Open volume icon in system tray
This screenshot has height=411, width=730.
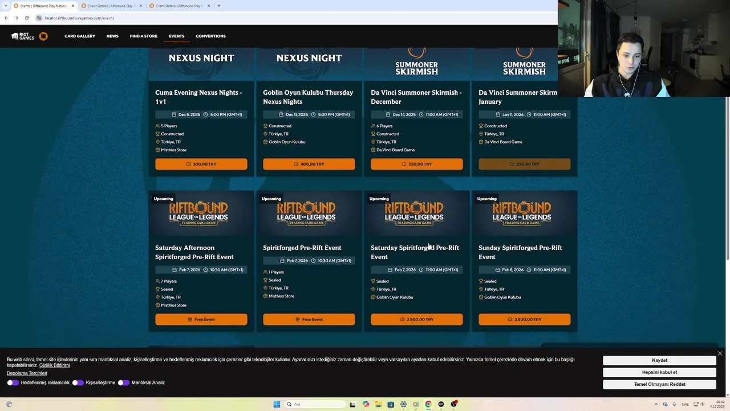[701, 404]
